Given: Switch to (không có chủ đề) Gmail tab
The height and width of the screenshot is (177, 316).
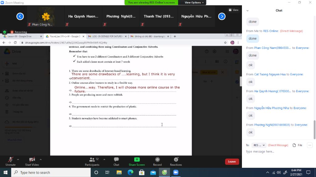Looking at the screenshot, I should (x=149, y=36).
